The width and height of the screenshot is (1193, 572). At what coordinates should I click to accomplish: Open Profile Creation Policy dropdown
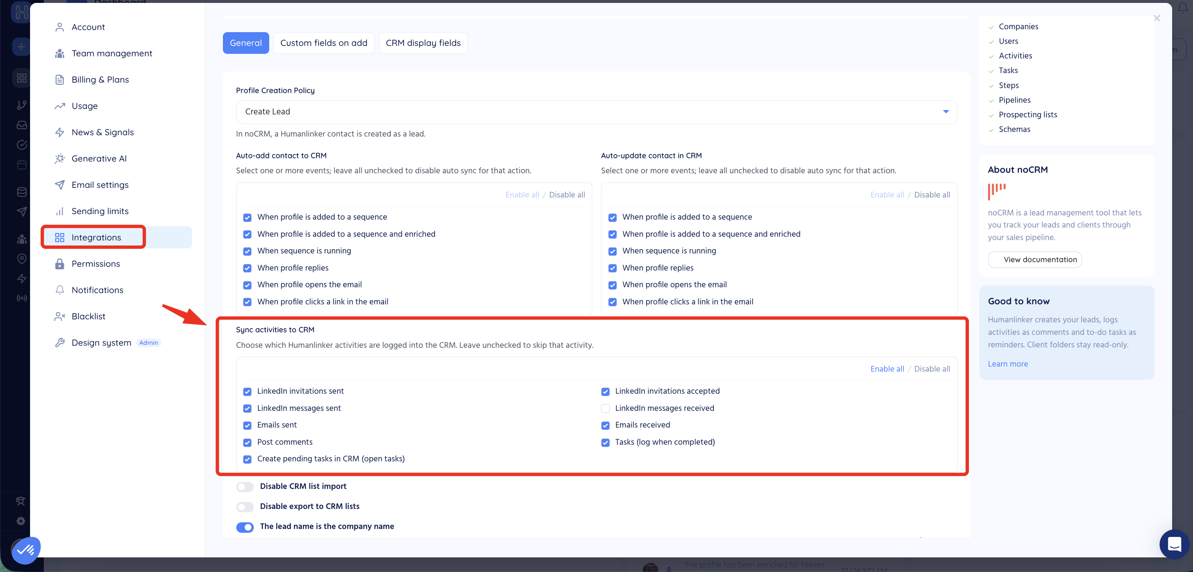pyautogui.click(x=596, y=111)
